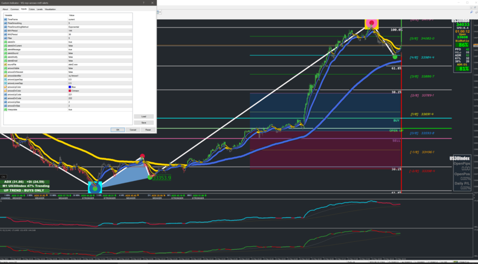Click the Cancel button in the dialog
Image resolution: width=478 pixels, height=264 pixels.
pyautogui.click(x=133, y=130)
